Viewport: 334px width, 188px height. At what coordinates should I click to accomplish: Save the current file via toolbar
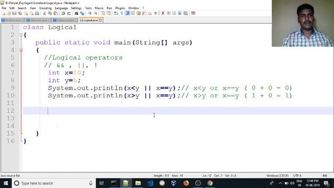tap(14, 13)
